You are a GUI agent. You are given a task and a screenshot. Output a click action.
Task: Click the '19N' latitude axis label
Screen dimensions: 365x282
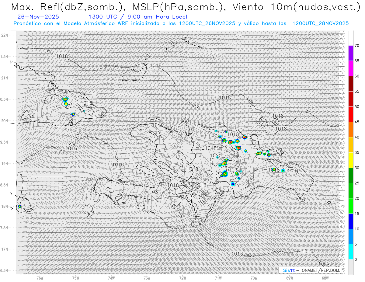coord(5,164)
